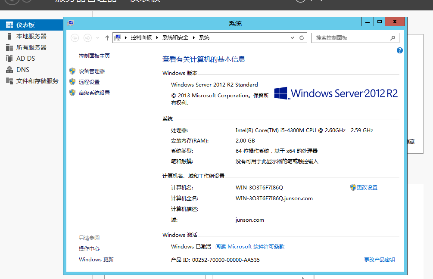Refresh the control panel address bar
Screen dimensions: 433x279
pyautogui.click(x=302, y=38)
